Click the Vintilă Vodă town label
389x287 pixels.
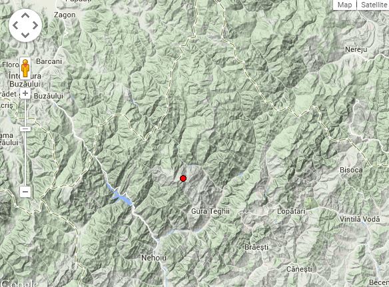[360, 219]
